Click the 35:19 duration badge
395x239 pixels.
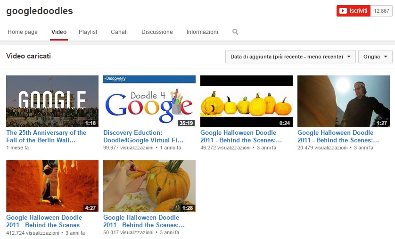(x=186, y=123)
